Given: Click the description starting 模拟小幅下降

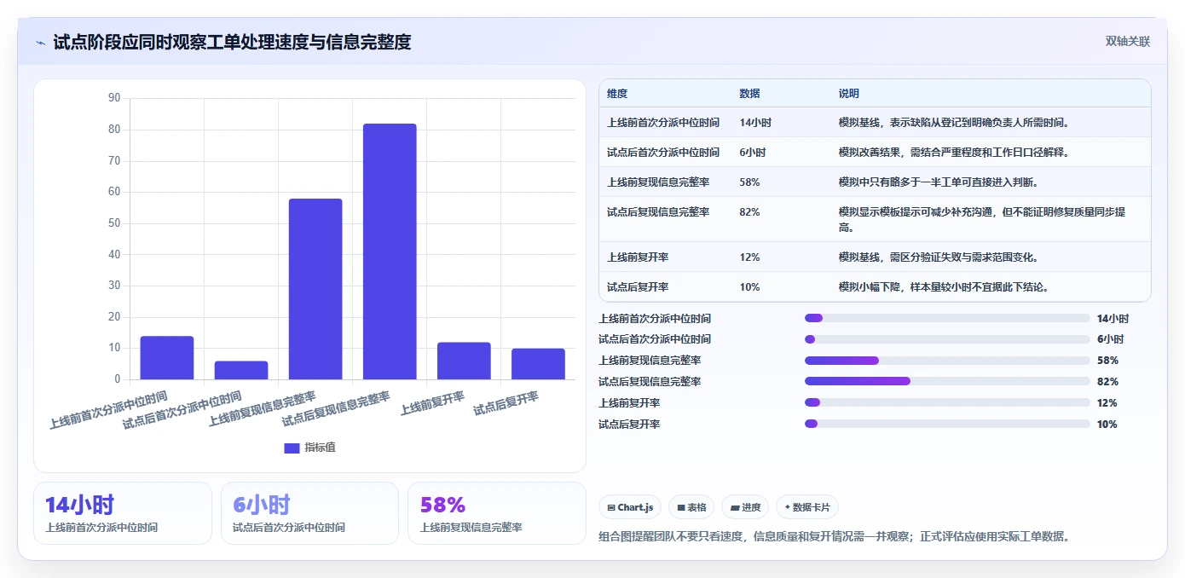Looking at the screenshot, I should [944, 286].
